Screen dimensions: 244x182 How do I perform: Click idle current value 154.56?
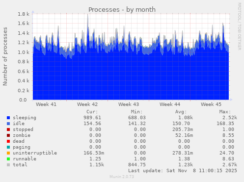coord(92,124)
